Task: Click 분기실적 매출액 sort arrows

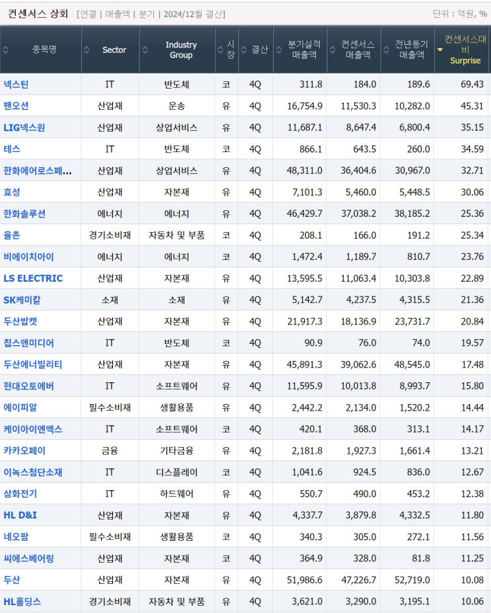Action: click(278, 50)
